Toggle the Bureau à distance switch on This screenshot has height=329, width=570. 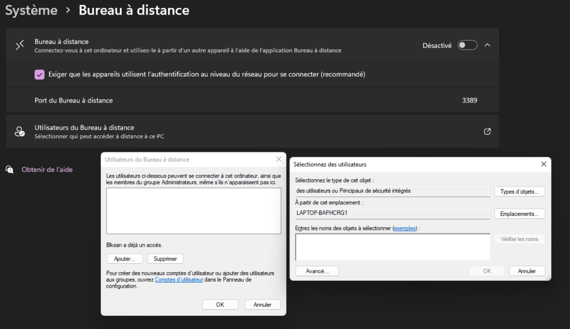[467, 46]
